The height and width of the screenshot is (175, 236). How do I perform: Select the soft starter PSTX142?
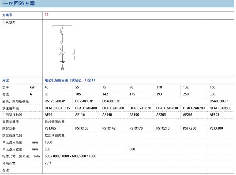(109, 128)
